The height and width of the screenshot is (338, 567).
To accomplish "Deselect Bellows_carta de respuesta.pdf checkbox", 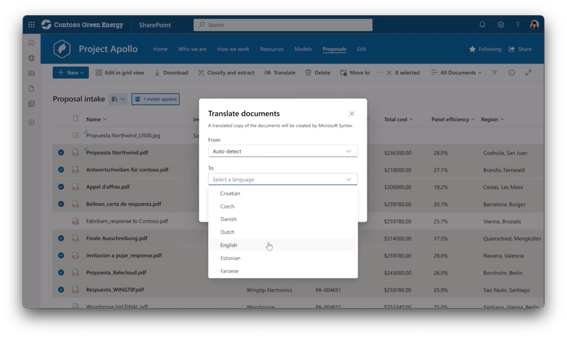I will coord(61,204).
